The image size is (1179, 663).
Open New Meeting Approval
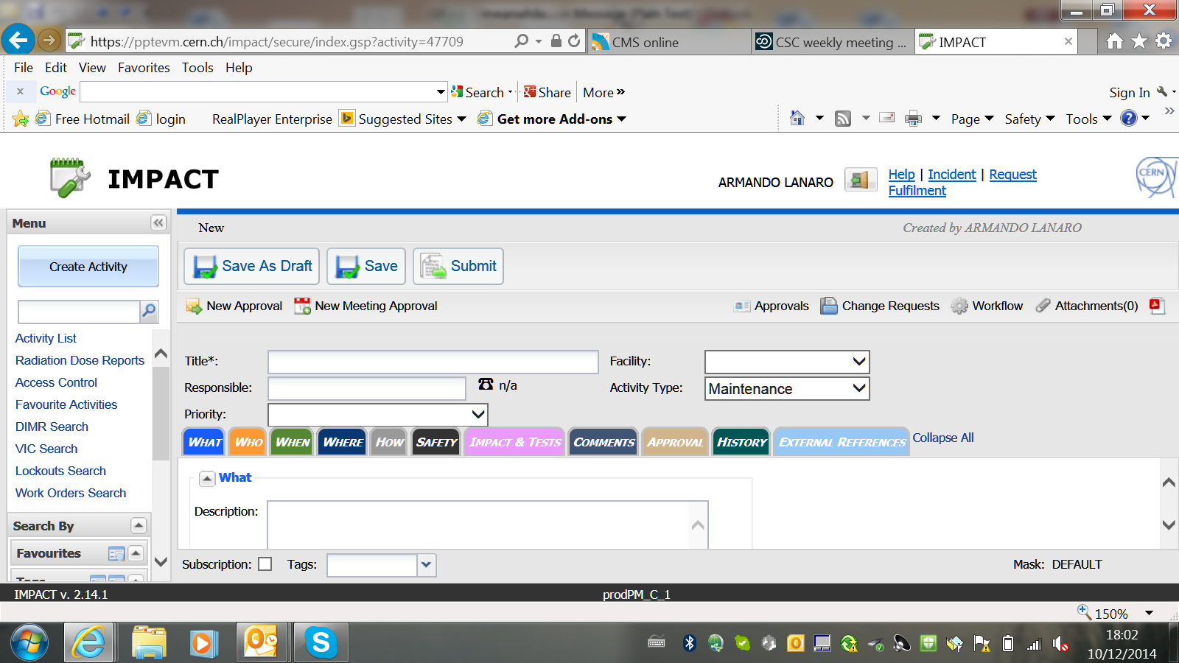pyautogui.click(x=365, y=306)
